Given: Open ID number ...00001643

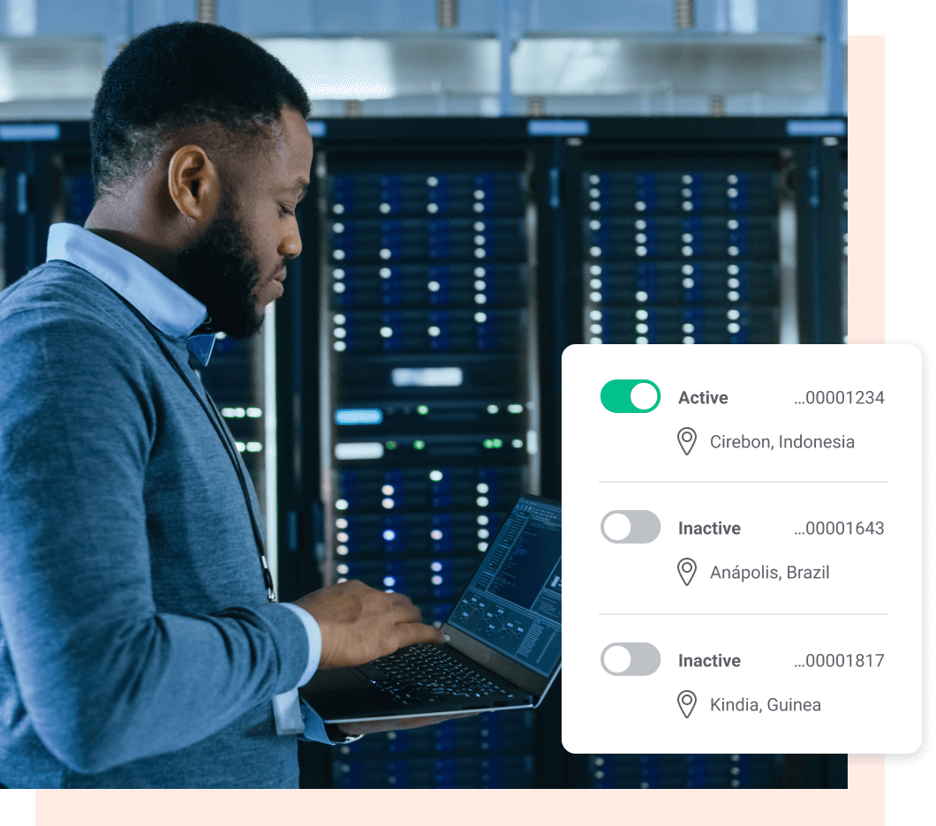Looking at the screenshot, I should pos(839,528).
